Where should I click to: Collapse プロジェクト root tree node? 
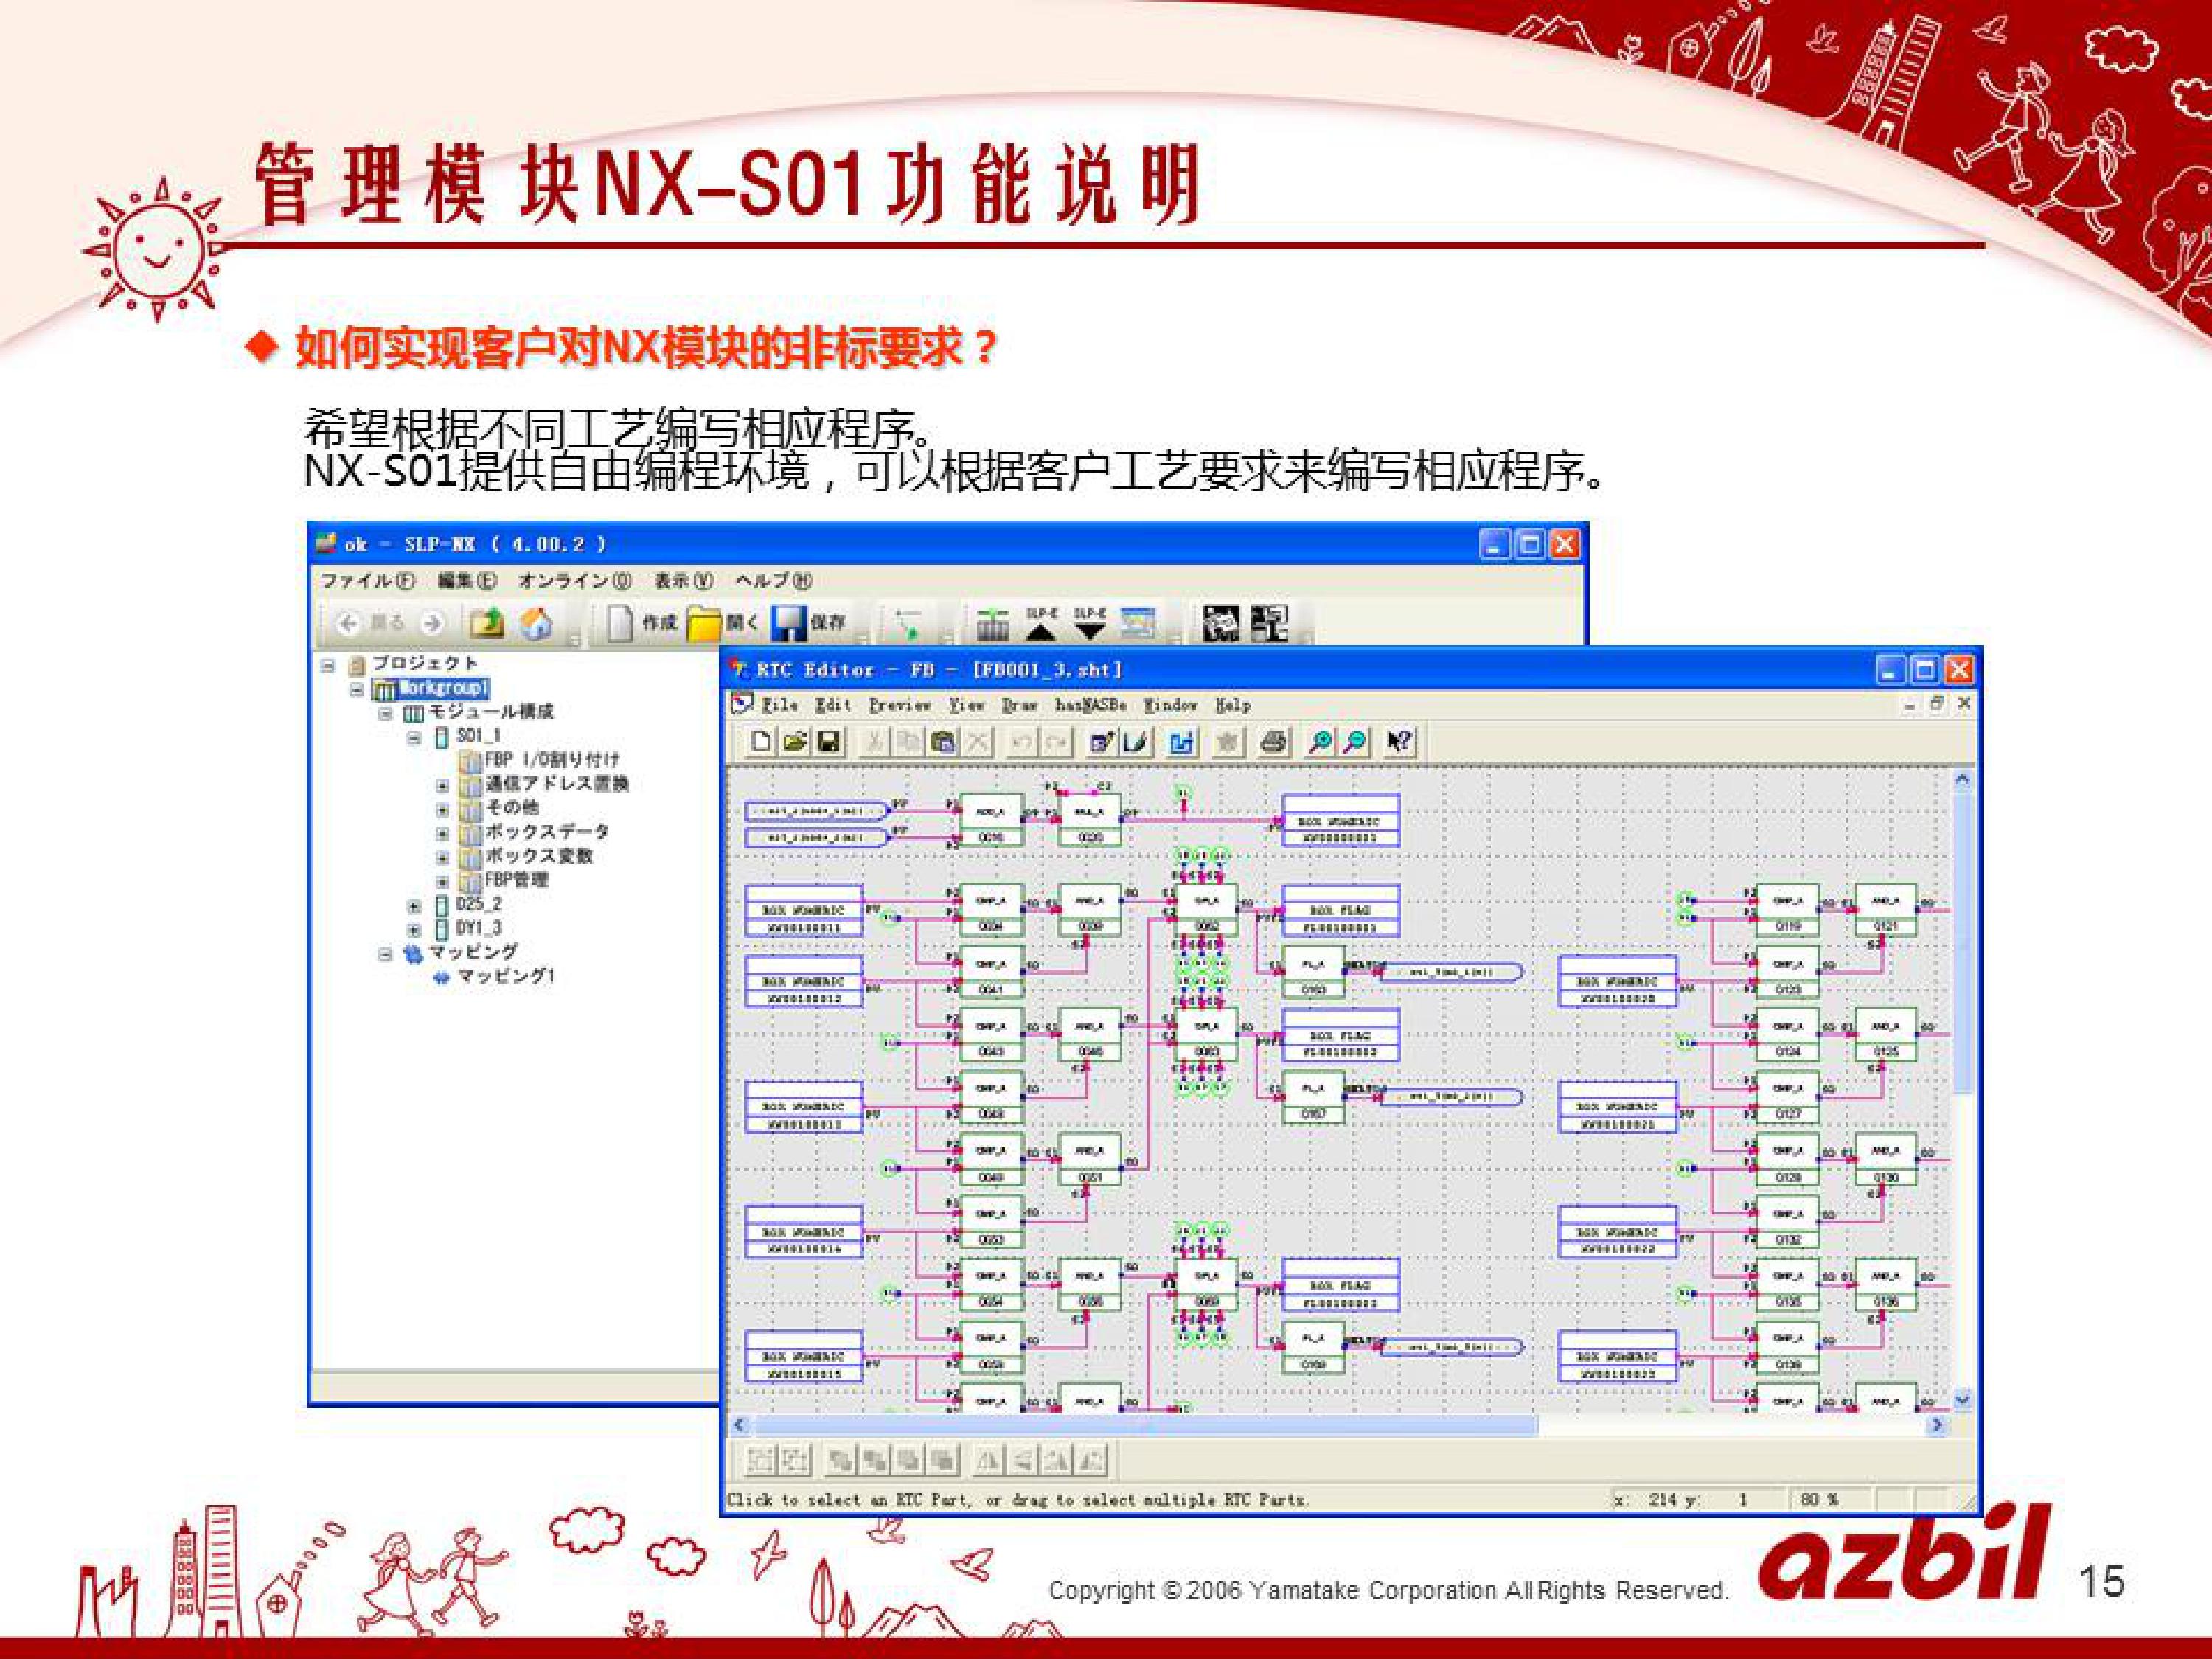(x=327, y=664)
